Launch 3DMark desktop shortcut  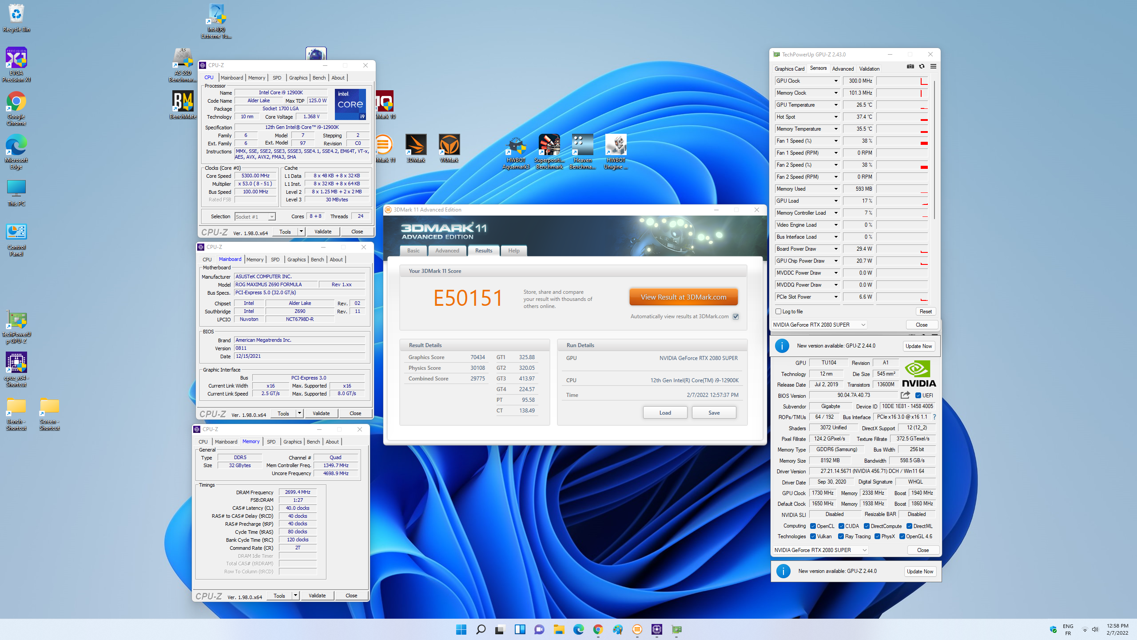coord(416,148)
